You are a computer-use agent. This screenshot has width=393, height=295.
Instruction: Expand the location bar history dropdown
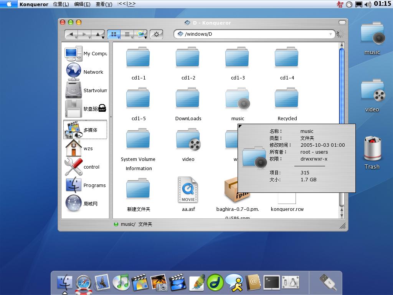pos(330,34)
